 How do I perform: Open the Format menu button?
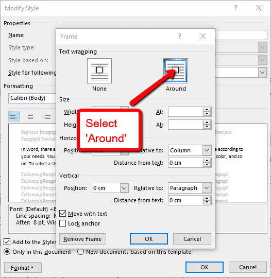tap(23, 267)
